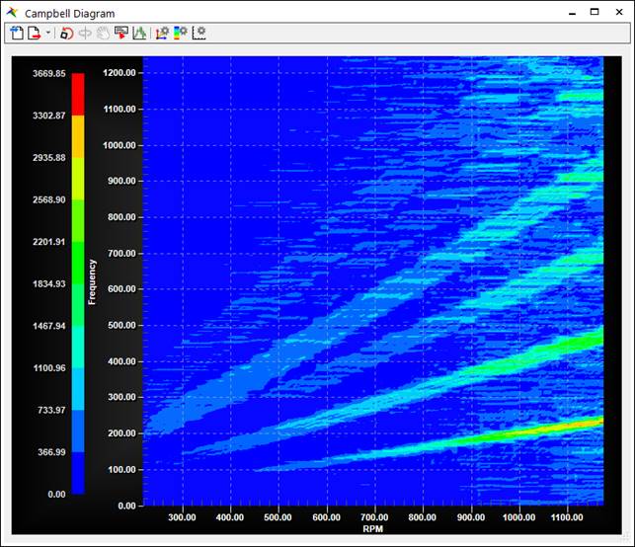Click the red segment of the color scale

pyautogui.click(x=78, y=94)
